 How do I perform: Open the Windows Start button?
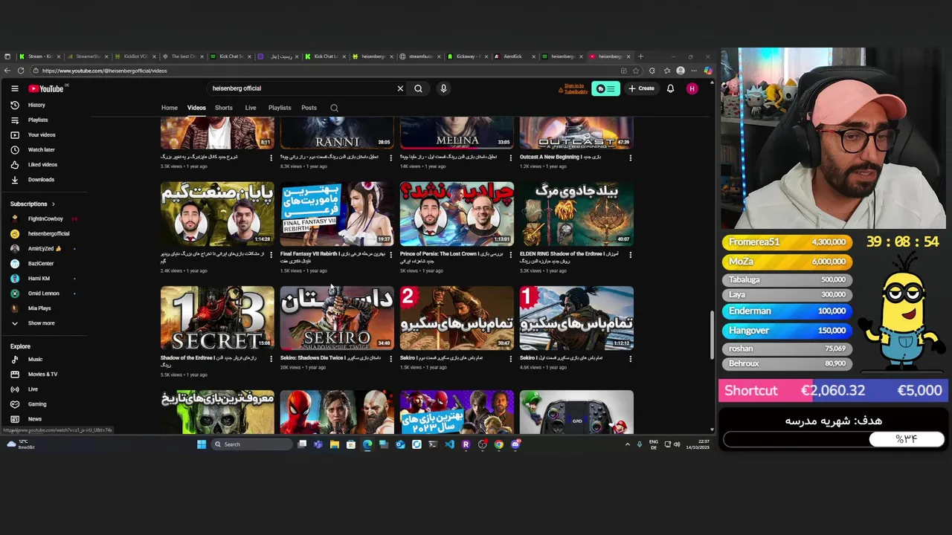(201, 444)
